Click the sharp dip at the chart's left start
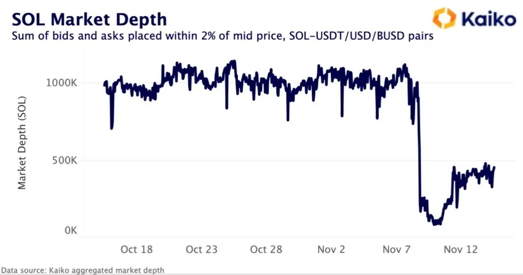The width and height of the screenshot is (523, 275). 111,127
